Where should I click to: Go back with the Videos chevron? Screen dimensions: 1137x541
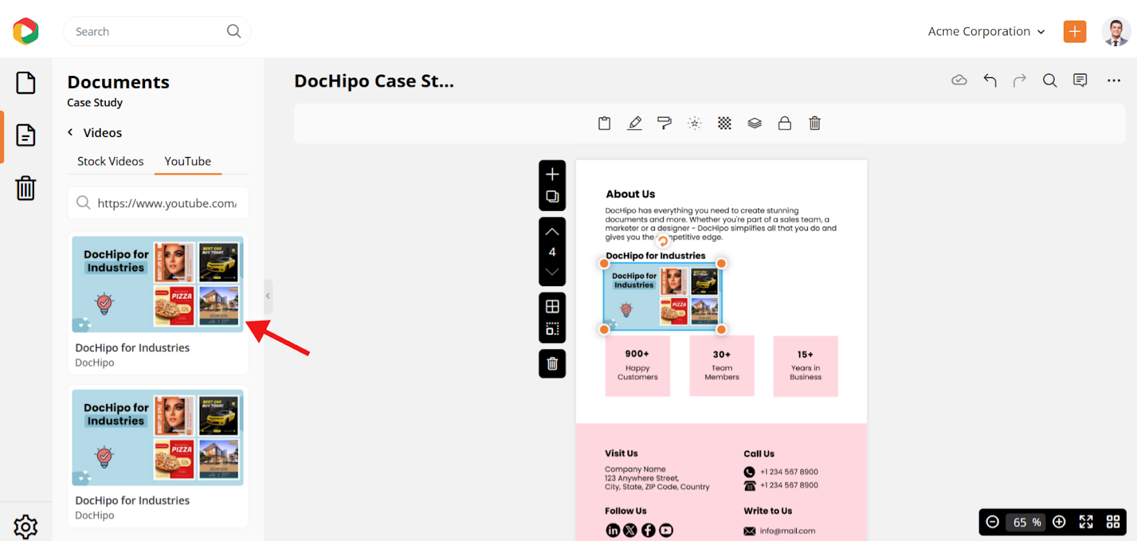[70, 132]
